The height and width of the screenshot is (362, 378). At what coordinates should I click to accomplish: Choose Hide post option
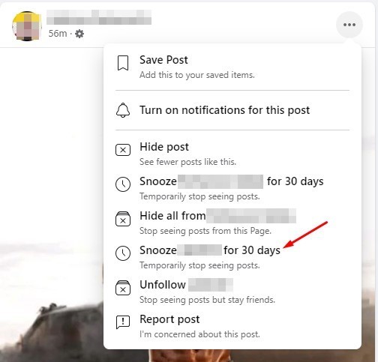232,154
